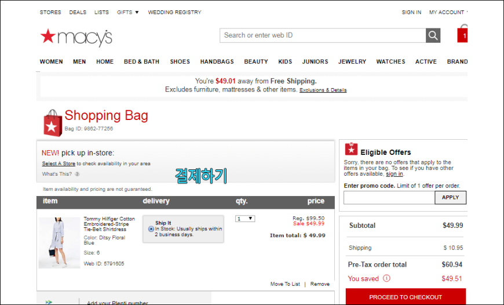The image size is (504, 305).
Task: Open the DEALS menu link
Action: coord(78,12)
